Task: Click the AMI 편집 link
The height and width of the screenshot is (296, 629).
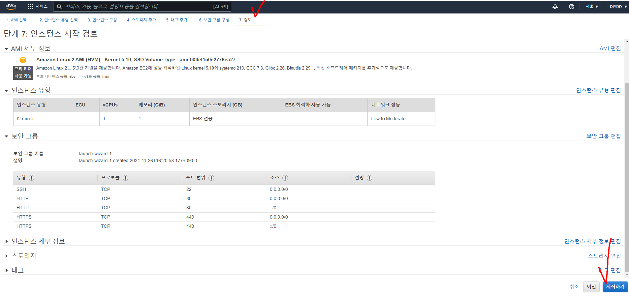Action: coord(610,48)
